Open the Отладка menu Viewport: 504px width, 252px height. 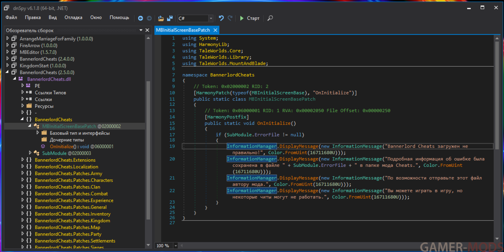click(x=73, y=18)
